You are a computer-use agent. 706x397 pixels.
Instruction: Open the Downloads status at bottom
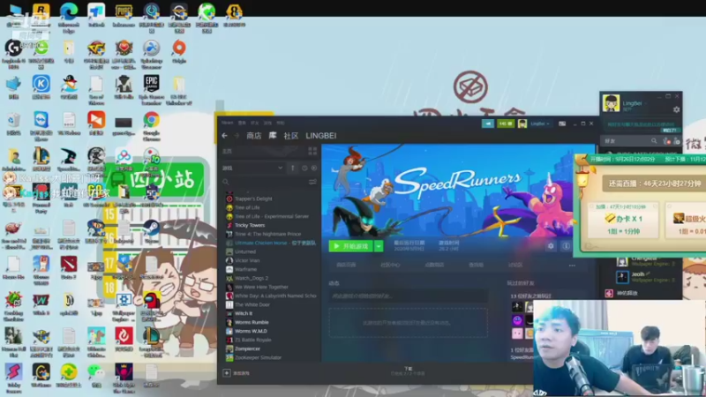408,371
